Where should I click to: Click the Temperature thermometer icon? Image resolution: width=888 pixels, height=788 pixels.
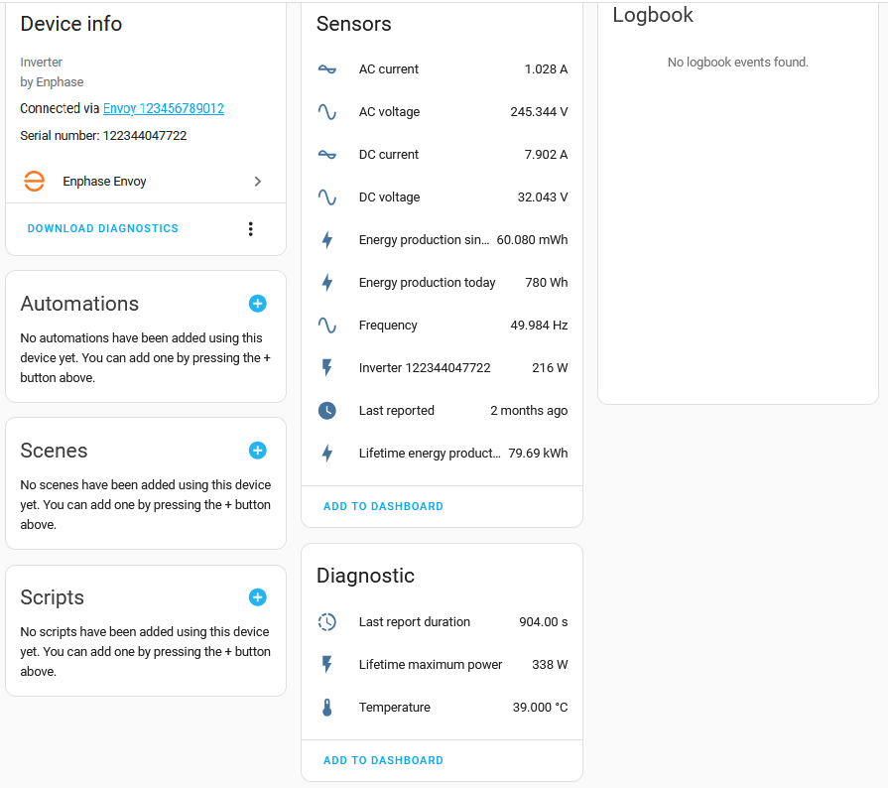click(x=327, y=708)
